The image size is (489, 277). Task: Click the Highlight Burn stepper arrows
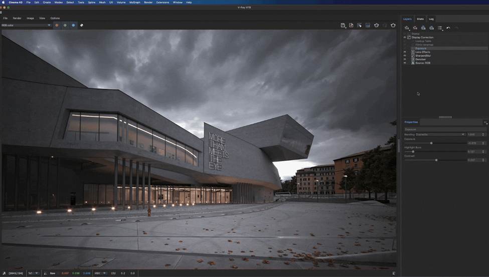483,151
